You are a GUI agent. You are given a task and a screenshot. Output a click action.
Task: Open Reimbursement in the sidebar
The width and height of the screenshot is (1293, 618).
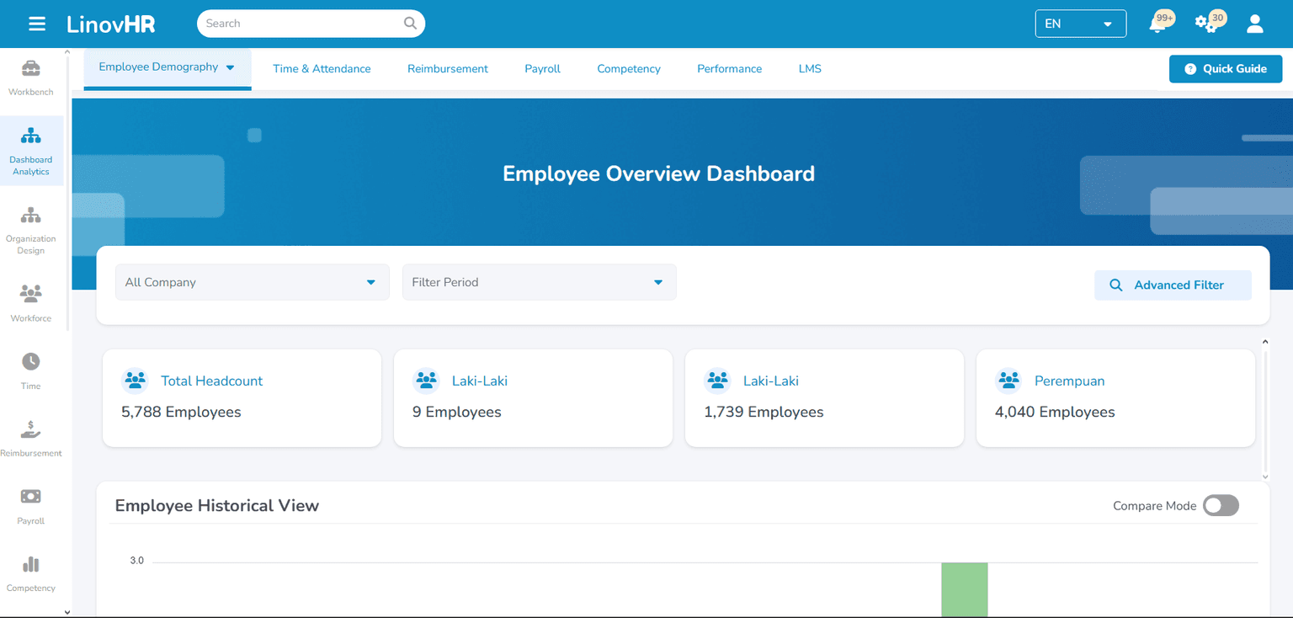[x=31, y=439]
